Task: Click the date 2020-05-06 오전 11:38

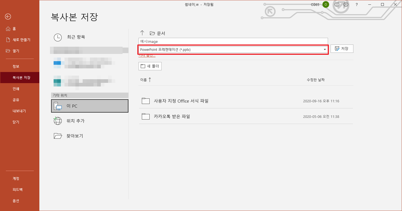Action: 321,117
